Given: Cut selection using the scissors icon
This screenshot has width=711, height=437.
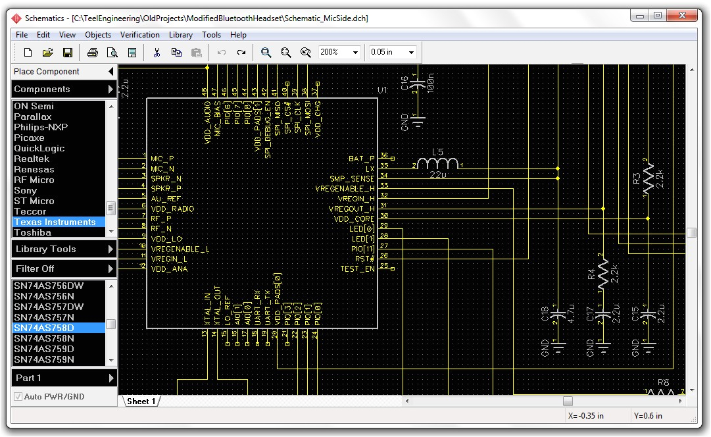Looking at the screenshot, I should coord(157,52).
